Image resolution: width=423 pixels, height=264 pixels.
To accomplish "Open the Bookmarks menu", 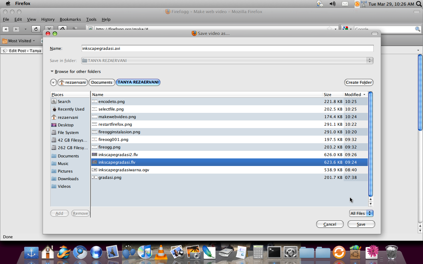I will tap(70, 19).
